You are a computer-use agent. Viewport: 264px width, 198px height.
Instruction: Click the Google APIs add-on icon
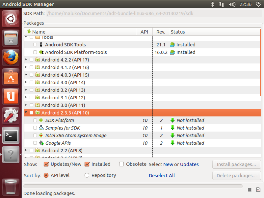(x=41, y=143)
